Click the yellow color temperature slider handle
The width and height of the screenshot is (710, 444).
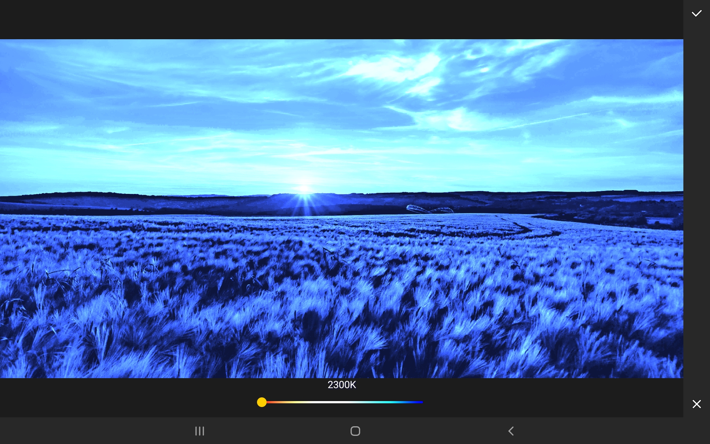tap(262, 402)
